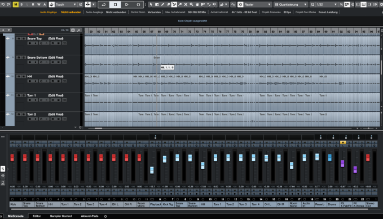This screenshot has width=383, height=219.
Task: Add a new track with plus button
Action: tap(3, 30)
